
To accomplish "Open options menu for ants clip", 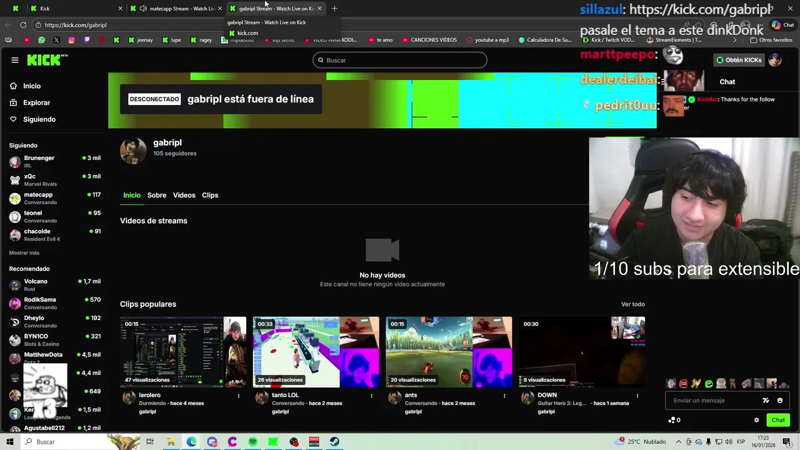I will click(x=504, y=396).
